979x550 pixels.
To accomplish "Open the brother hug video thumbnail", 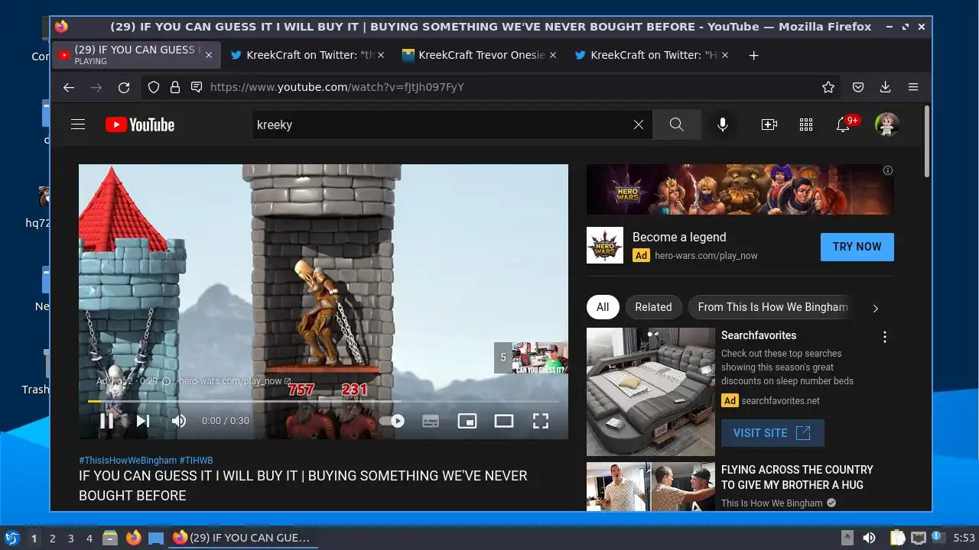I will (651, 487).
